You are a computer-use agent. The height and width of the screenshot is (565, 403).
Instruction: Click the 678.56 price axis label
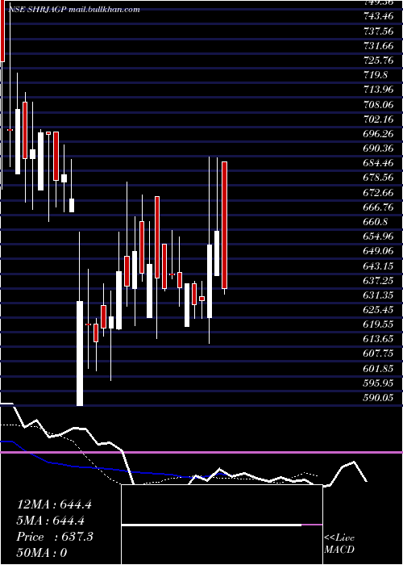click(x=376, y=178)
